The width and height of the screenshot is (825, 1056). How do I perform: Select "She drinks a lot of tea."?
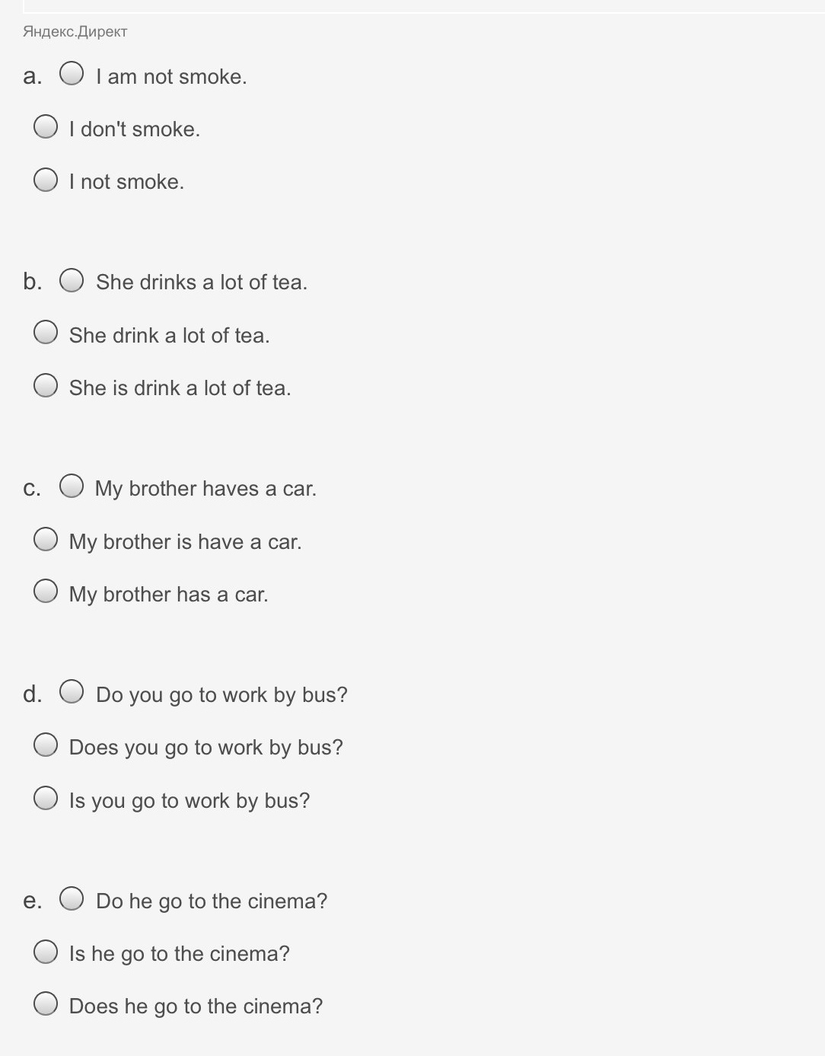coord(72,280)
